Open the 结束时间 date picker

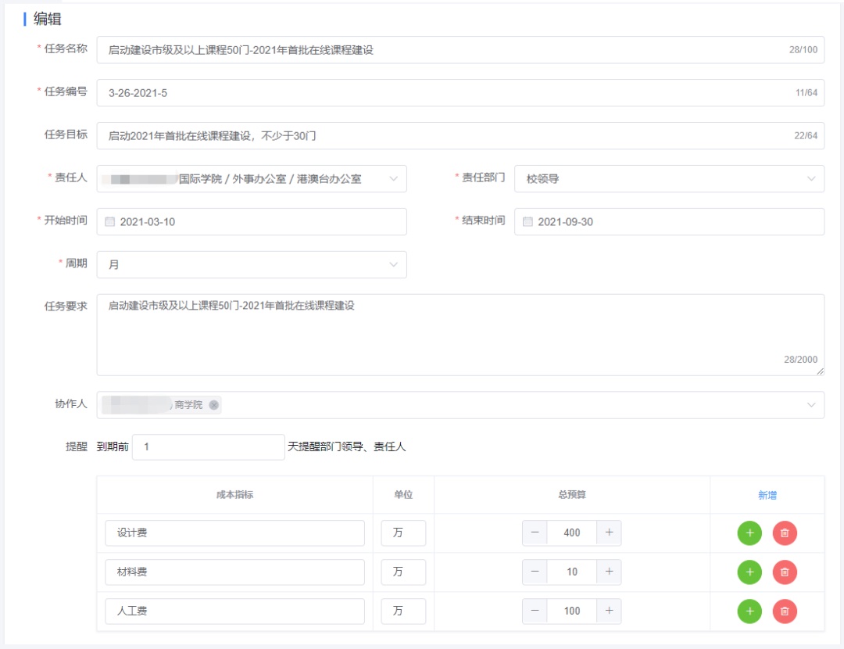669,222
